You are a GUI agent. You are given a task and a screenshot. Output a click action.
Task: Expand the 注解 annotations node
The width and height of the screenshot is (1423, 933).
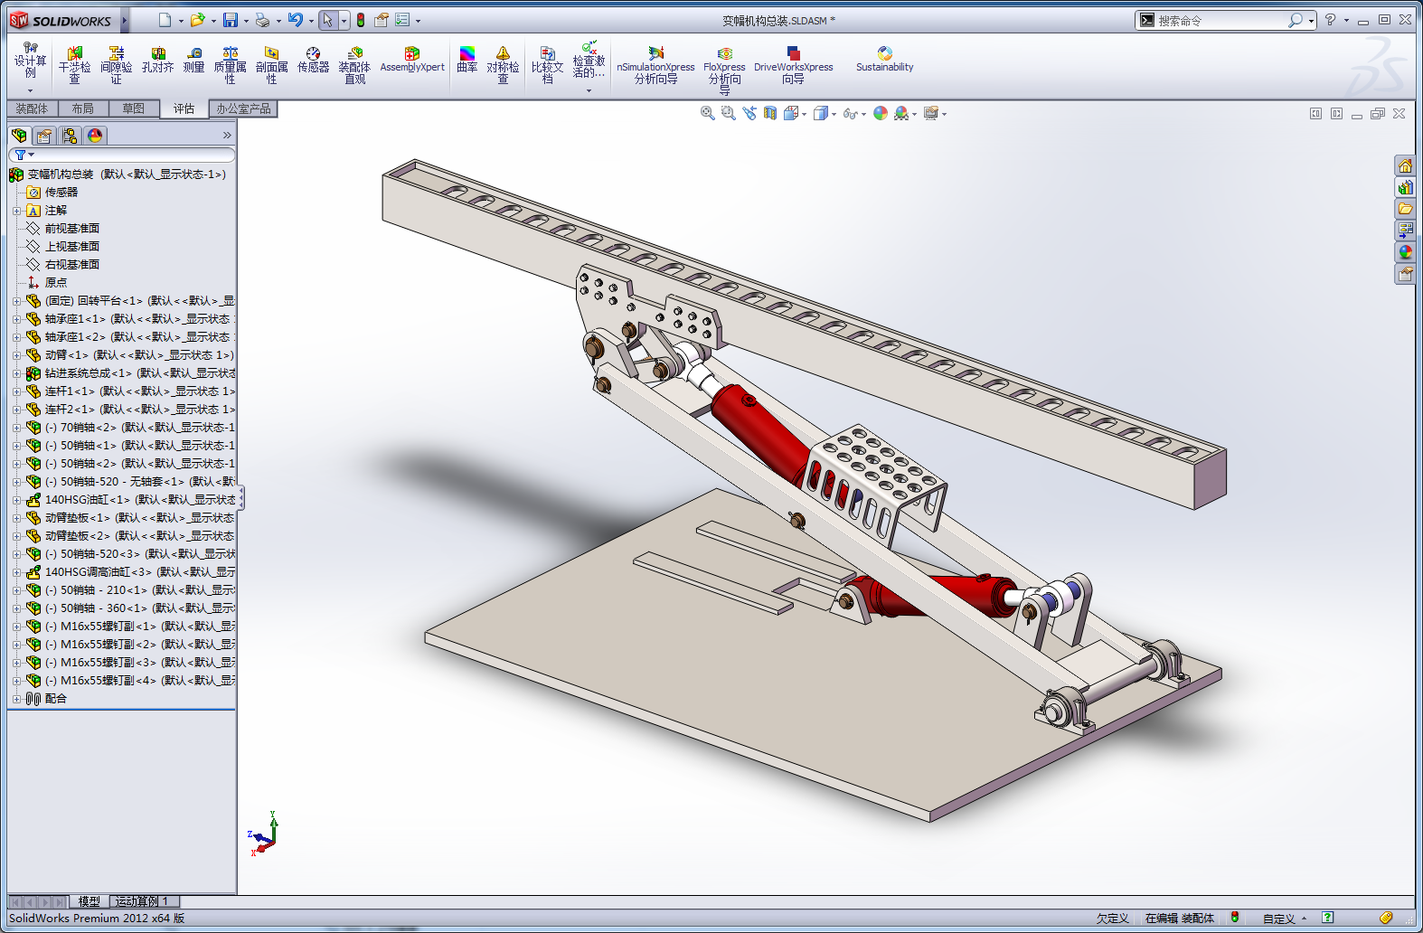pos(16,211)
